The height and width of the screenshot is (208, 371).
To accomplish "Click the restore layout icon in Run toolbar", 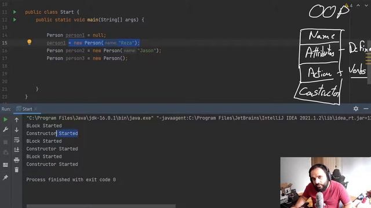I will [5, 165].
